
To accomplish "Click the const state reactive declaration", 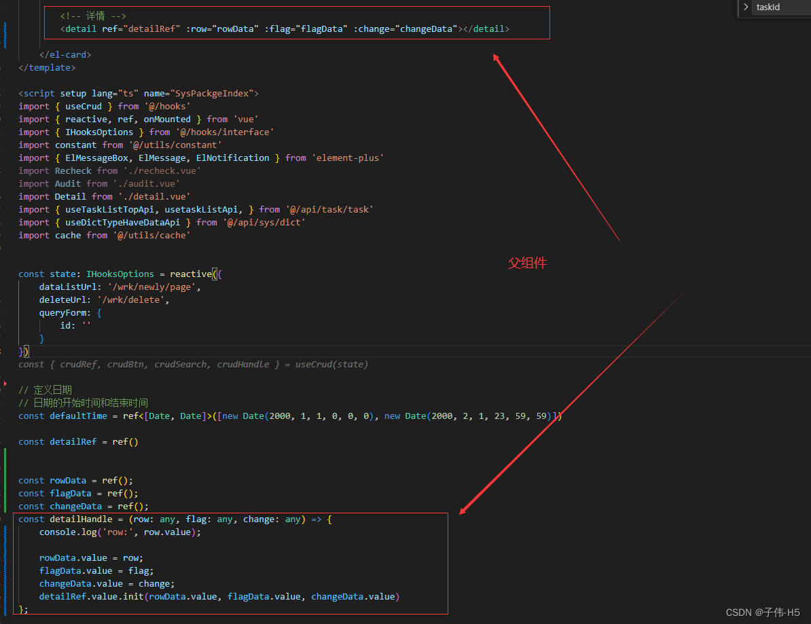I will pyautogui.click(x=120, y=274).
